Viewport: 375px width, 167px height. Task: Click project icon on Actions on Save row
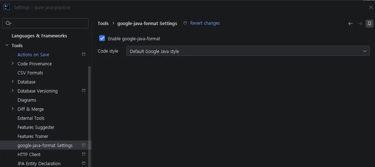[83, 54]
